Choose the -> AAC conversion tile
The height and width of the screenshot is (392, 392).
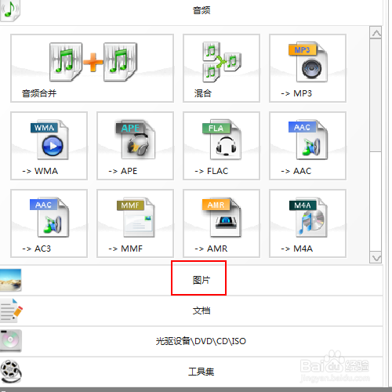point(307,146)
